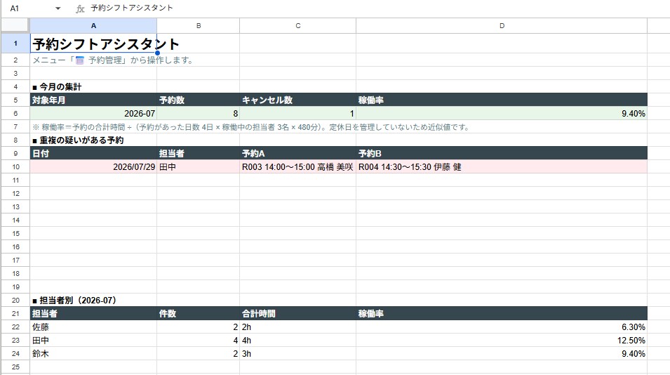Click the 田中 cell in row 10

click(x=199, y=166)
